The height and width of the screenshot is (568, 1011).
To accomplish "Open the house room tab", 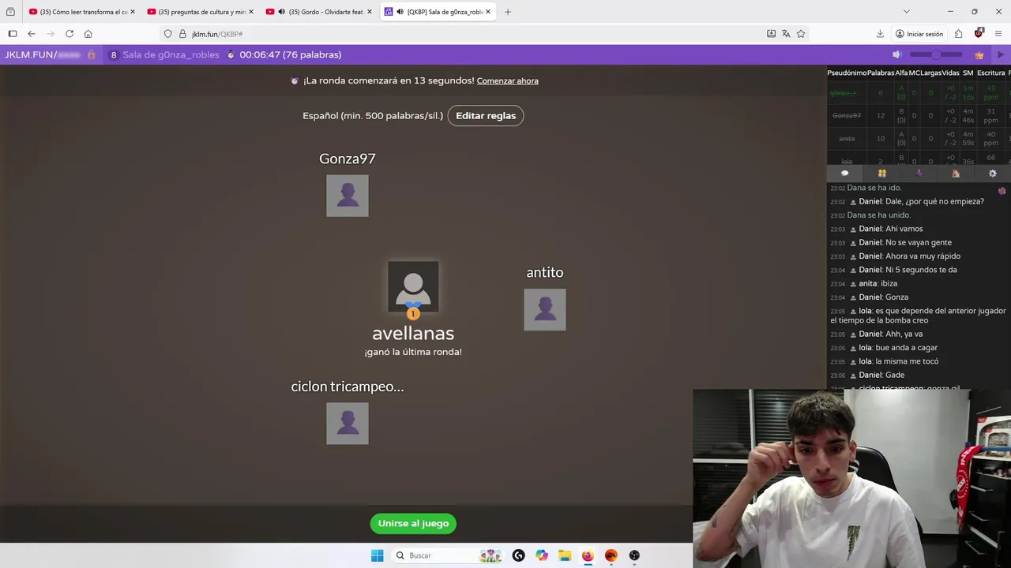I will click(956, 174).
